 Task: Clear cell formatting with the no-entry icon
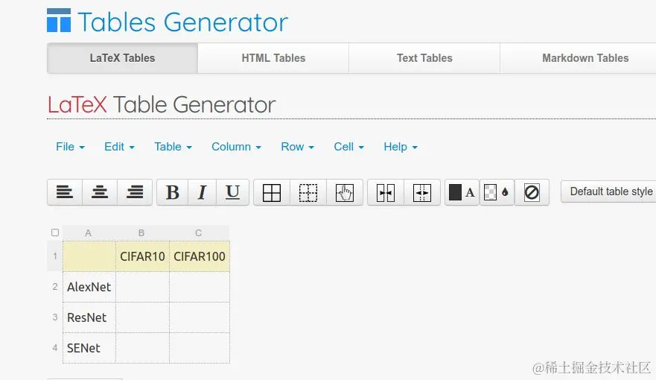tap(532, 192)
